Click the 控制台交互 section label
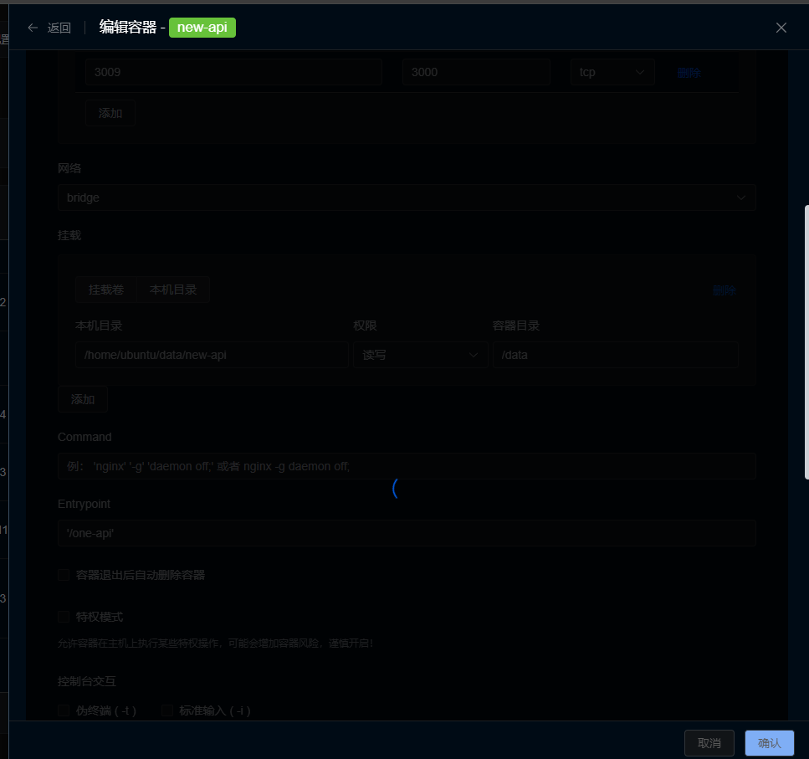 coord(87,681)
